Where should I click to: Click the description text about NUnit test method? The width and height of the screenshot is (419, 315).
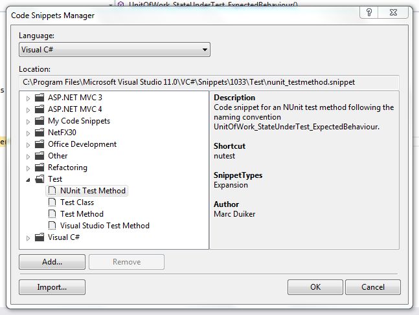[304, 117]
